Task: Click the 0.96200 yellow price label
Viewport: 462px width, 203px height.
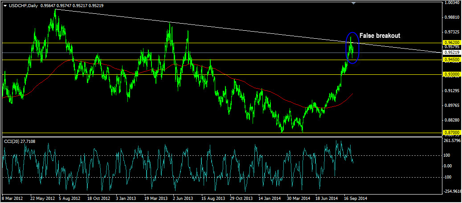Action: [x=451, y=43]
